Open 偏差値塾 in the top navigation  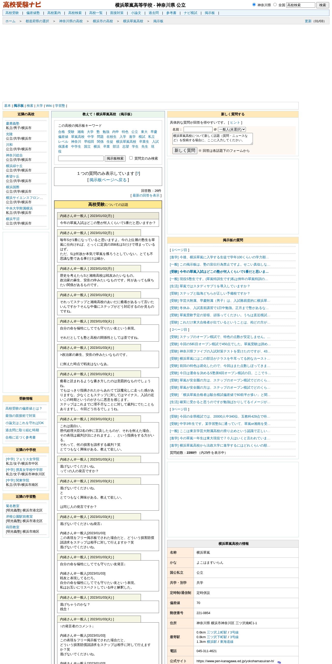pos(33,13)
